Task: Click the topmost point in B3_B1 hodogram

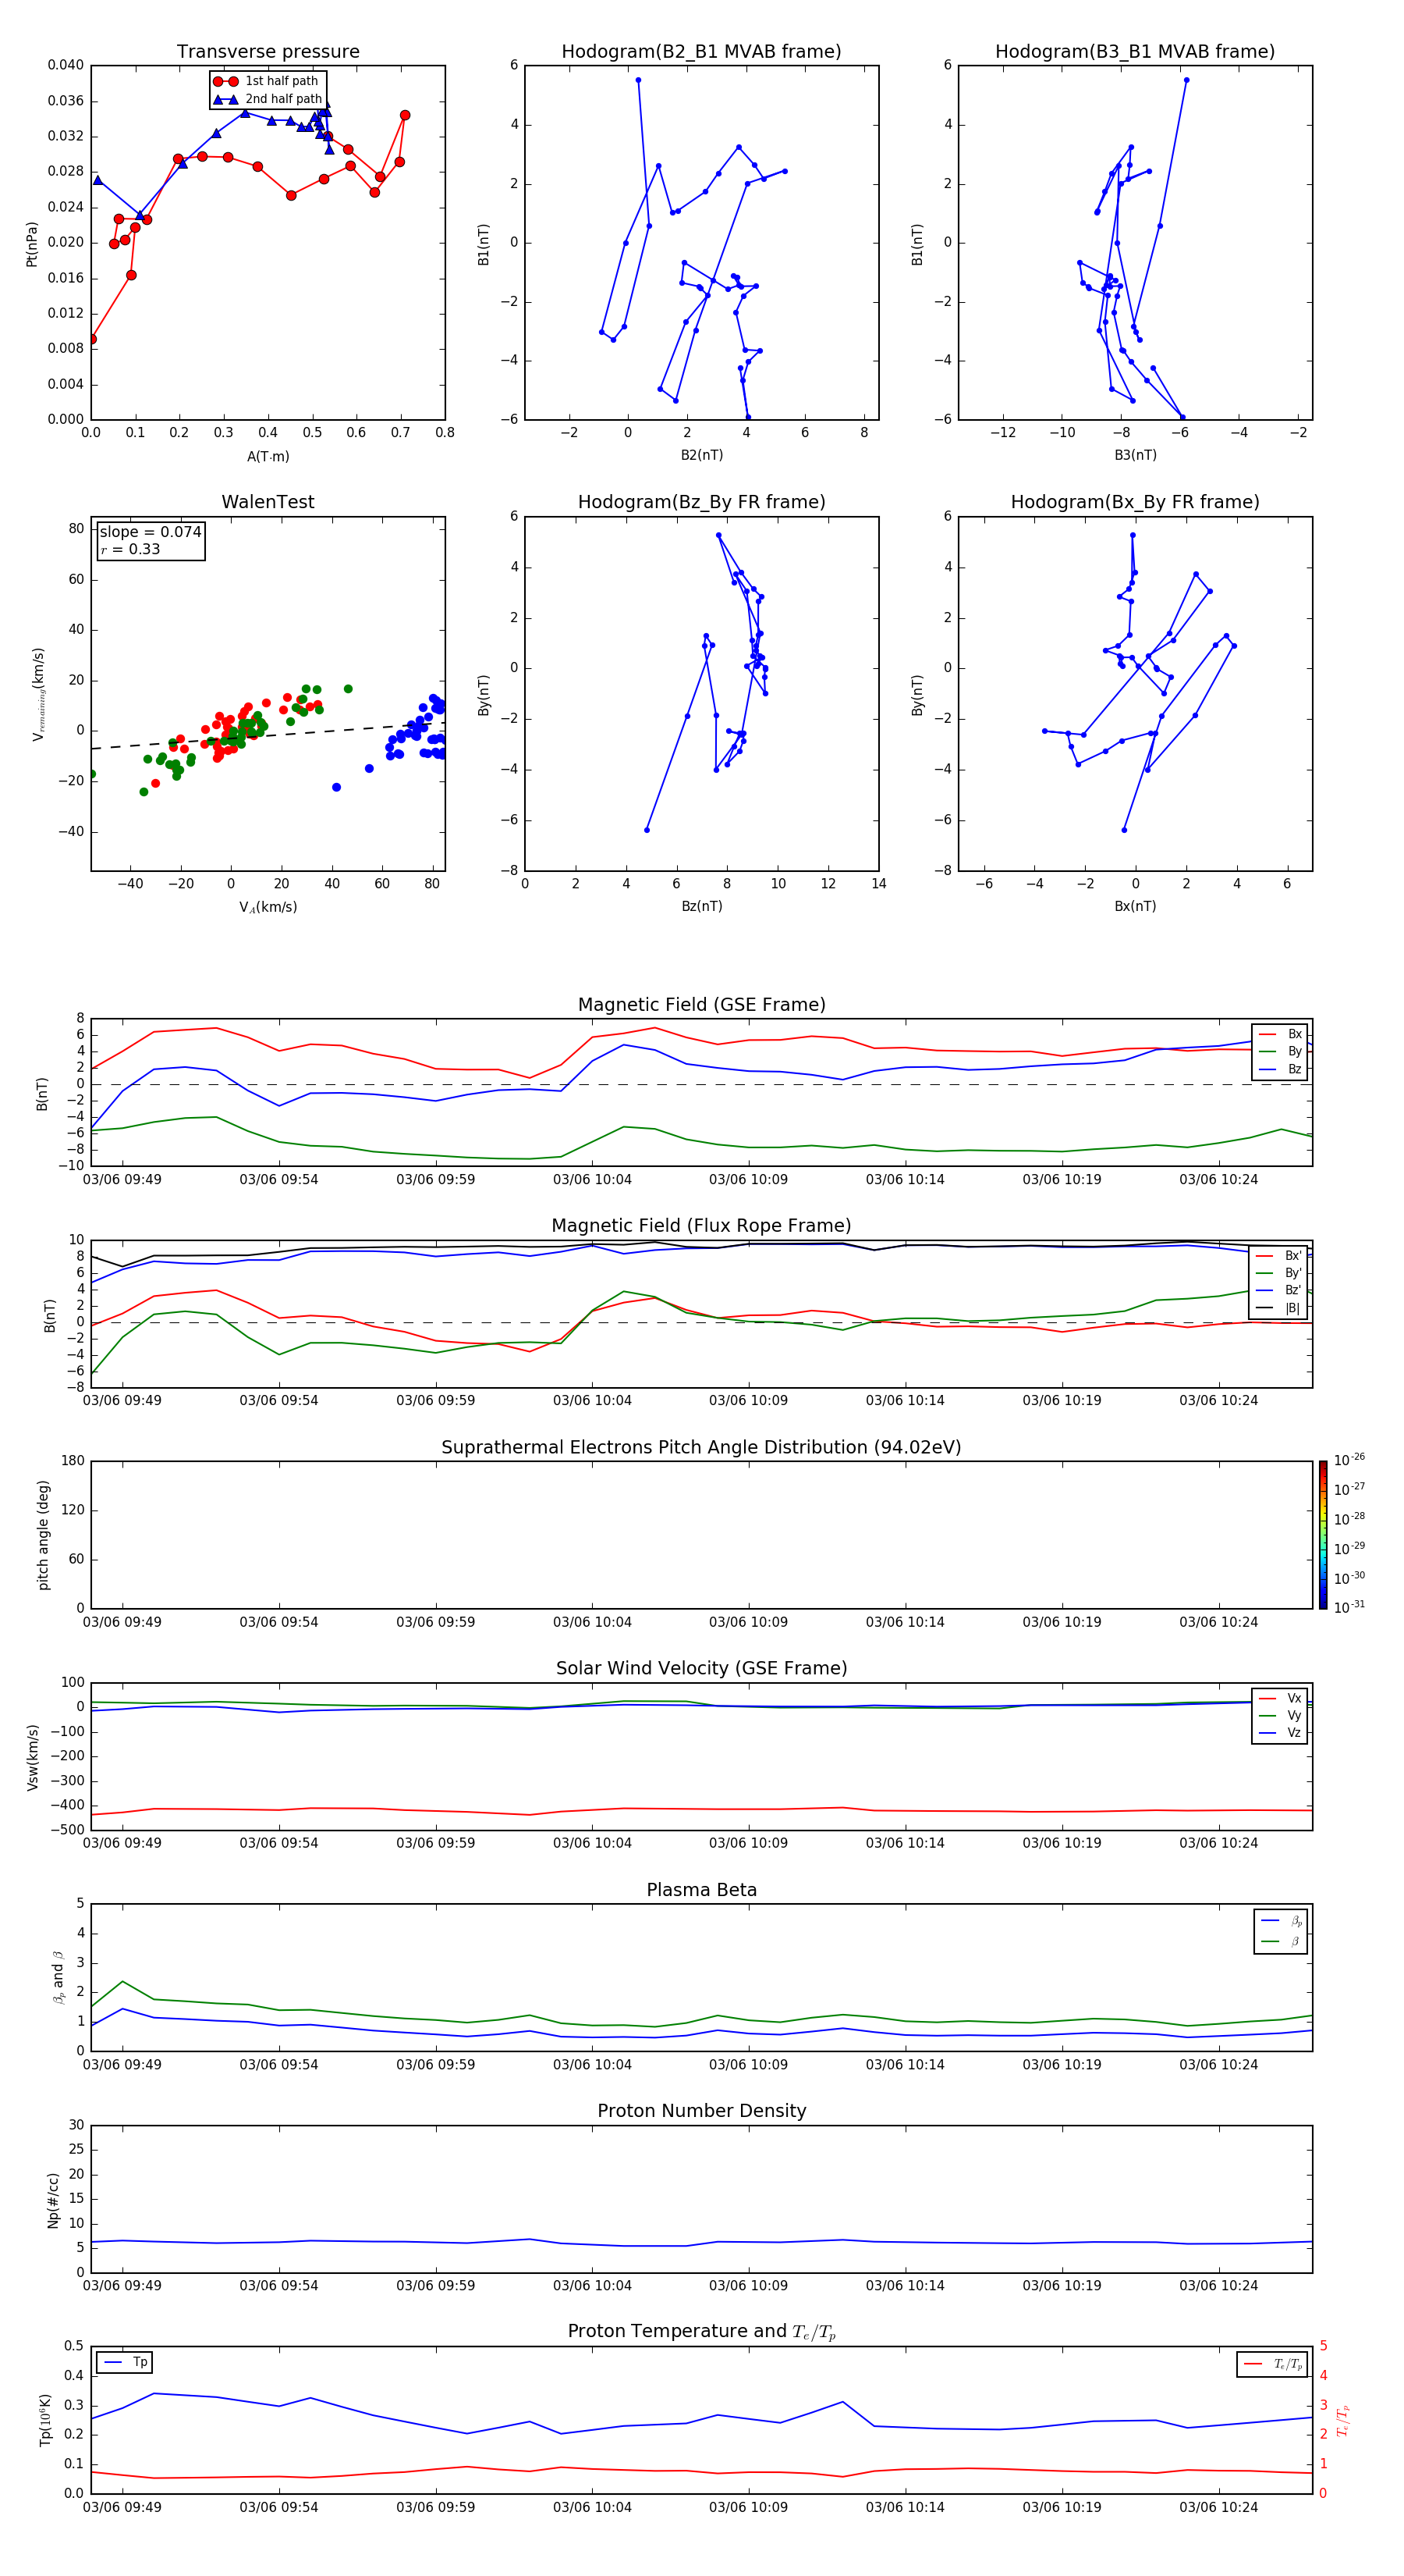Action: pos(1186,80)
